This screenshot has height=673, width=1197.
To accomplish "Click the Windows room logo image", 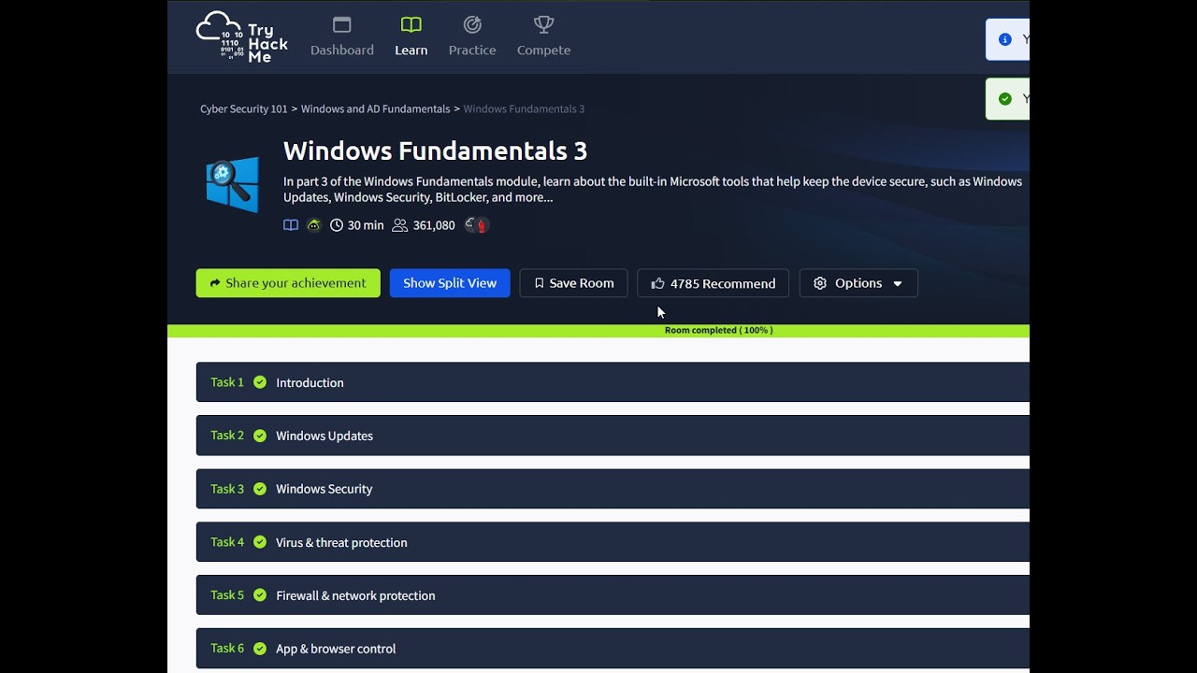I will coord(233,184).
